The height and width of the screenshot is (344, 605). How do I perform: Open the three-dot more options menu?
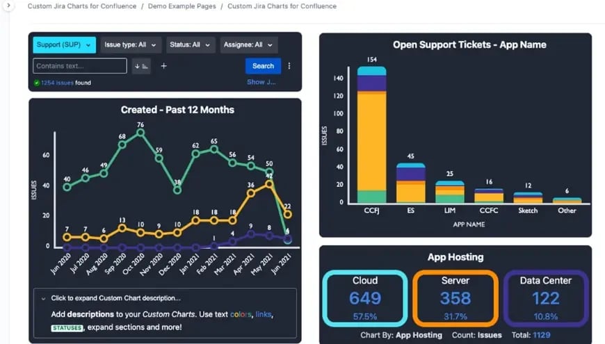pyautogui.click(x=289, y=66)
